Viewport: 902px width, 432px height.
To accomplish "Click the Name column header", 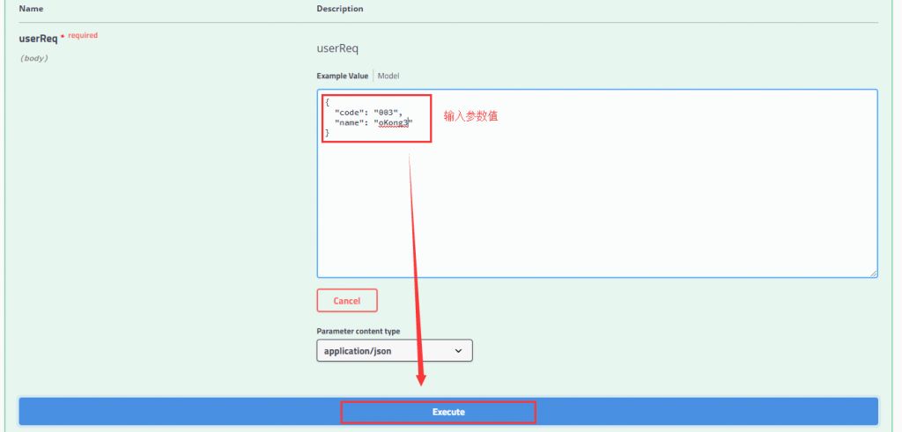I will pos(31,9).
